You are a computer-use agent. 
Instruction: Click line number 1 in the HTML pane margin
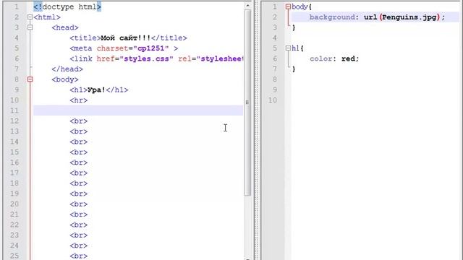[x=17, y=6]
